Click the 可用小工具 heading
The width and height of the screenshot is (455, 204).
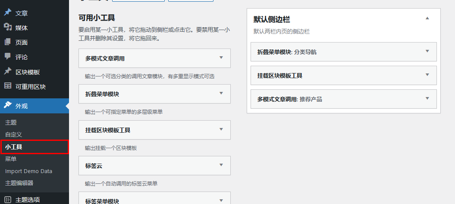[97, 18]
